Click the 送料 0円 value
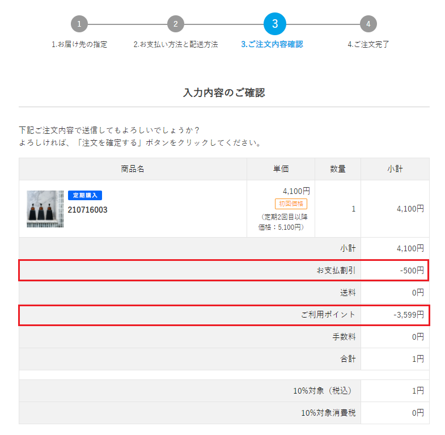 click(x=417, y=292)
